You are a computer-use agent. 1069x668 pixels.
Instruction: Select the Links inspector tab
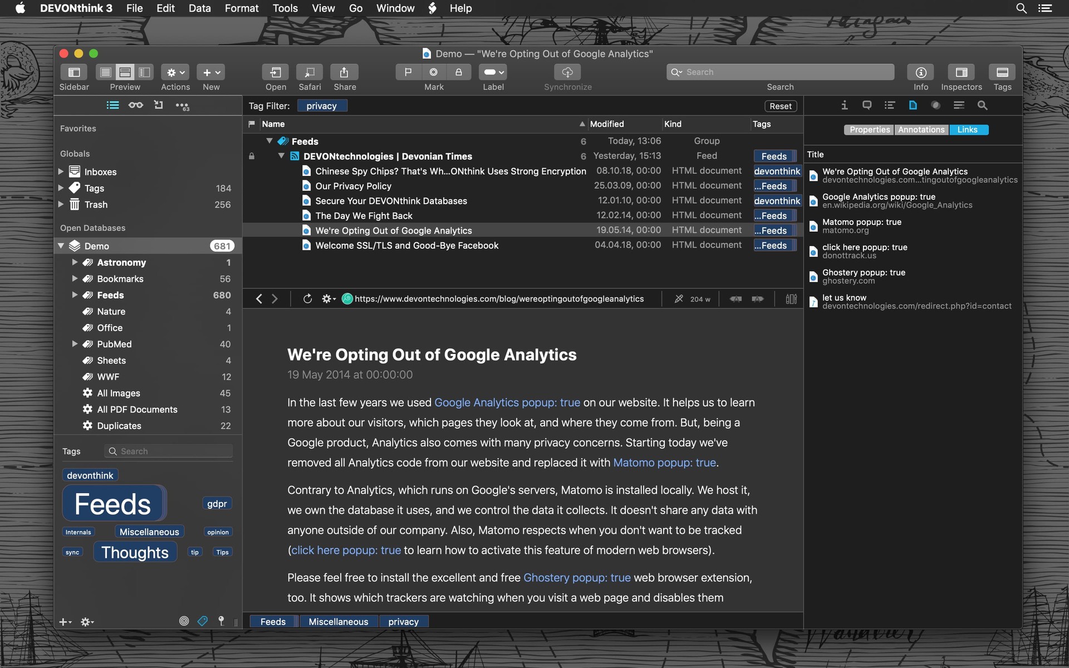pyautogui.click(x=969, y=130)
